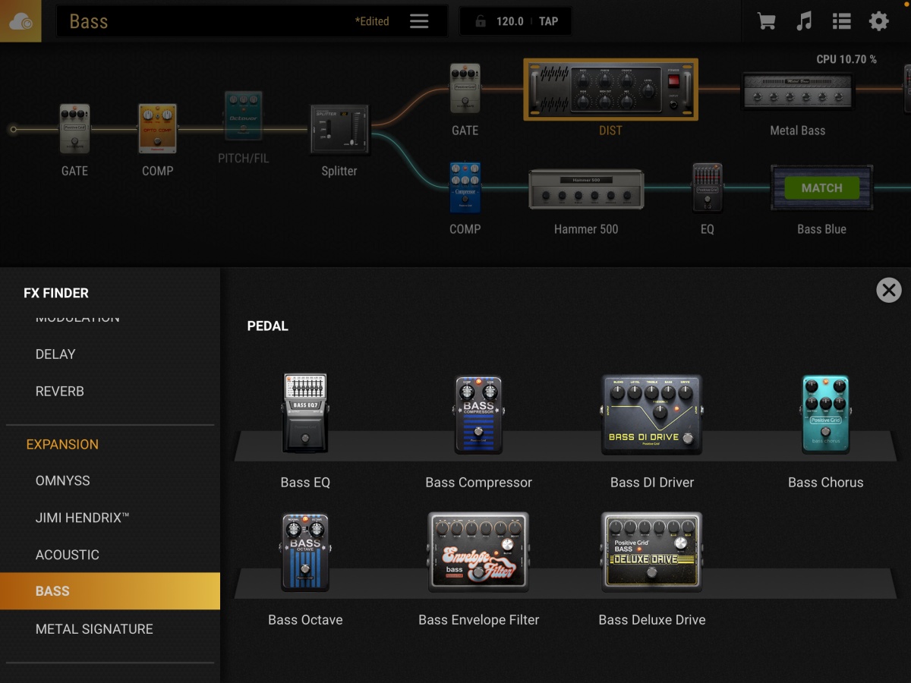
Task: Pick the Bass Chorus pedal
Action: pyautogui.click(x=825, y=414)
